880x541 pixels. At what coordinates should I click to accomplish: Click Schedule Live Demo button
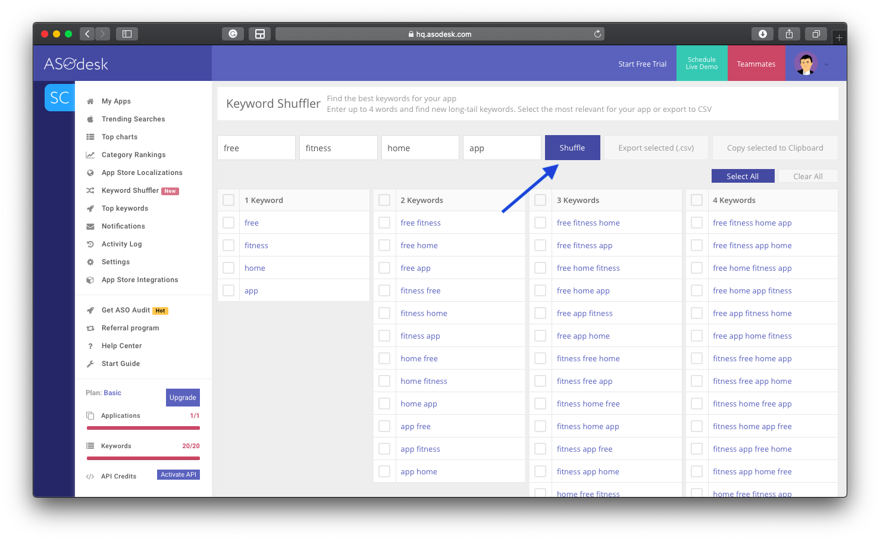(702, 63)
